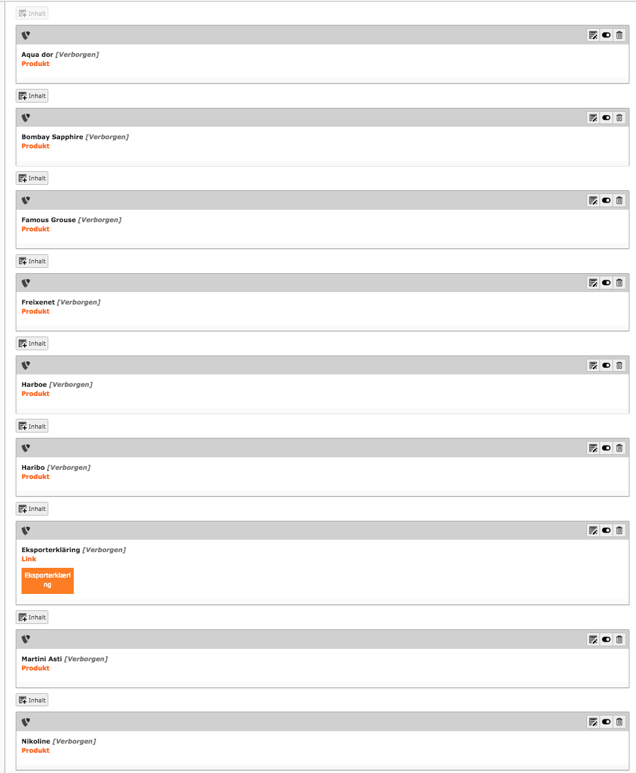Open the Famous Grouse title link

48,220
